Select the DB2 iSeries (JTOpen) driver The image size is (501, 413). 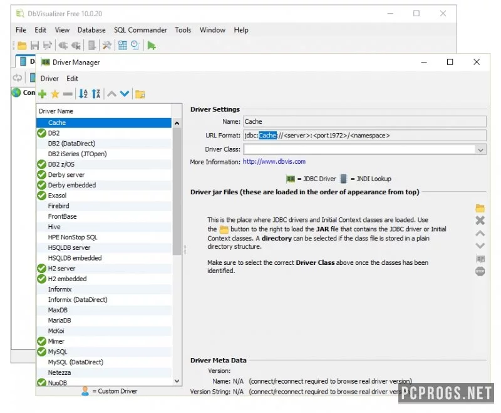104,154
